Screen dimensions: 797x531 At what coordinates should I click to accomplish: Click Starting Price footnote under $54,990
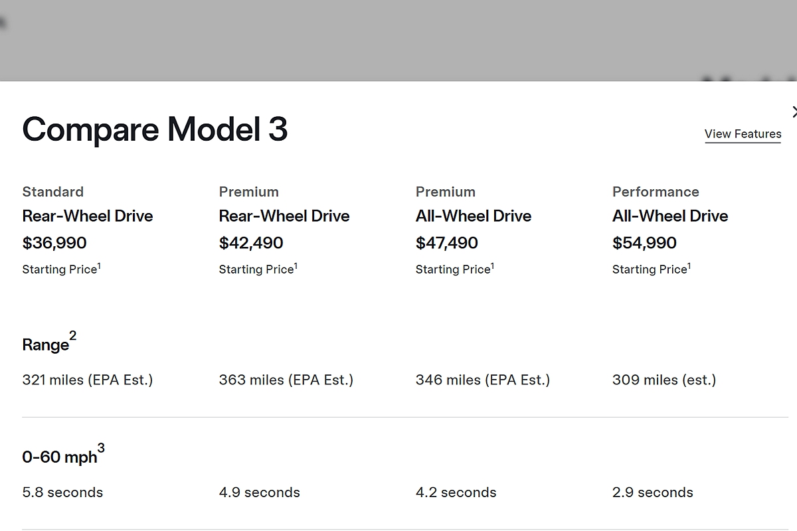(651, 269)
